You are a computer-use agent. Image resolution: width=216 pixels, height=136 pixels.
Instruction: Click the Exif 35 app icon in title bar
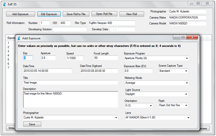point(5,4)
